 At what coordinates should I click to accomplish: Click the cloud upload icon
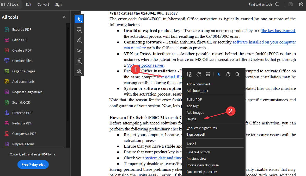click(x=301, y=4)
